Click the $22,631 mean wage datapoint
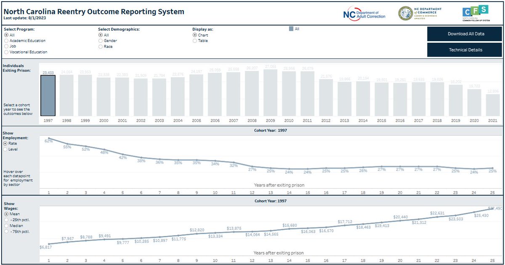The width and height of the screenshot is (505, 265). tap(437, 218)
